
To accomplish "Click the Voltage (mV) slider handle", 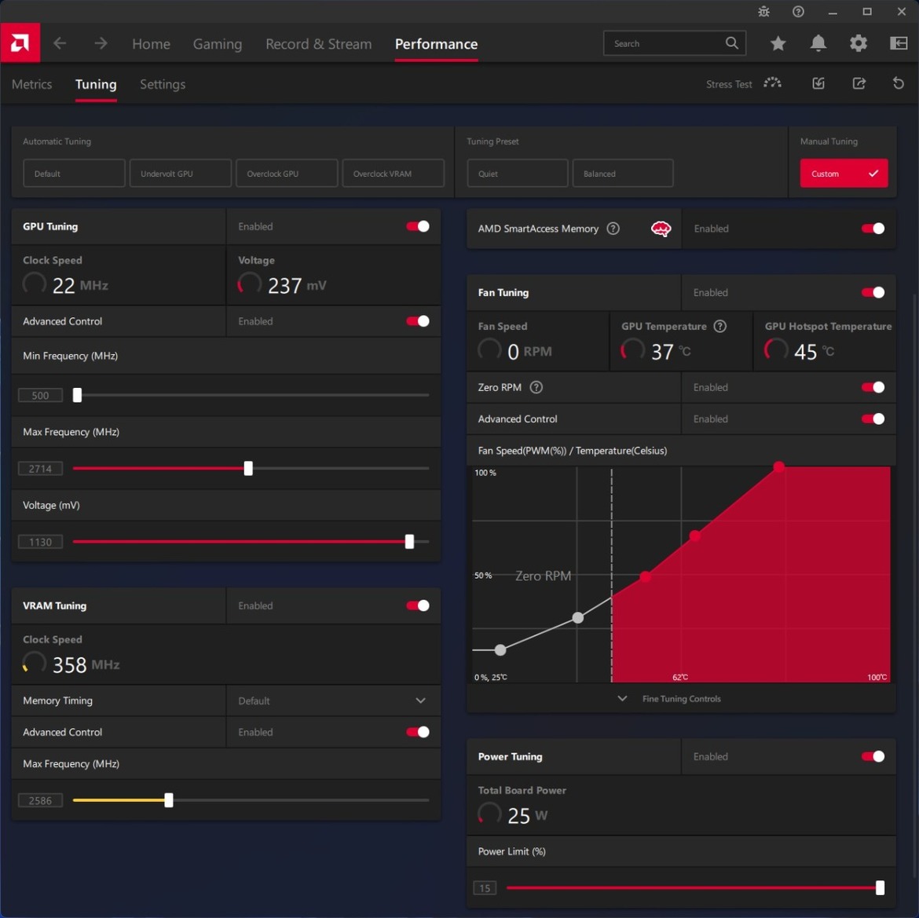I will [409, 541].
